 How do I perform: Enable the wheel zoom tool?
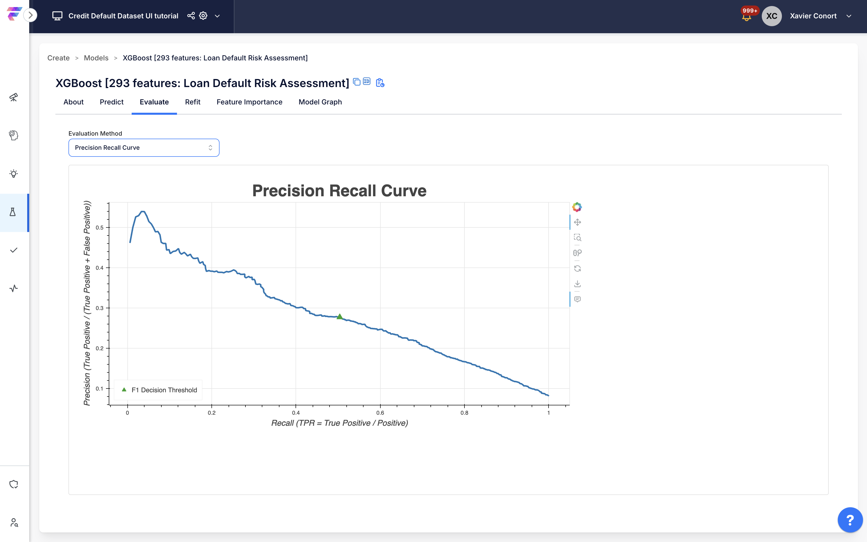coord(577,253)
